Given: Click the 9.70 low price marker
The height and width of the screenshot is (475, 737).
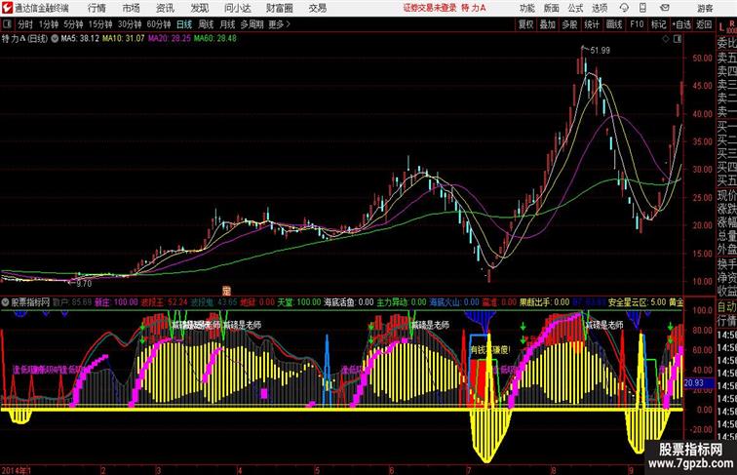Looking at the screenshot, I should 84,284.
